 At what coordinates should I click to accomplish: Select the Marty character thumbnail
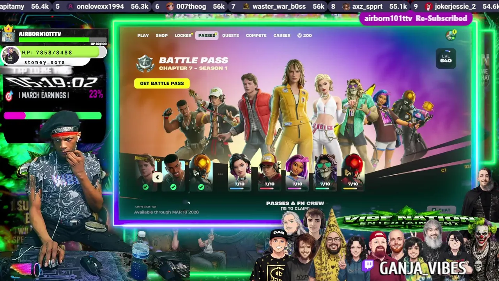click(145, 173)
